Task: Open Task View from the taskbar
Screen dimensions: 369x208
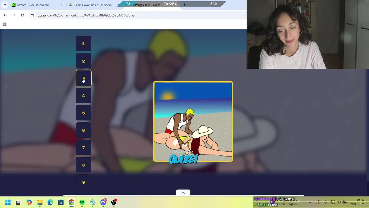Action: point(18,202)
